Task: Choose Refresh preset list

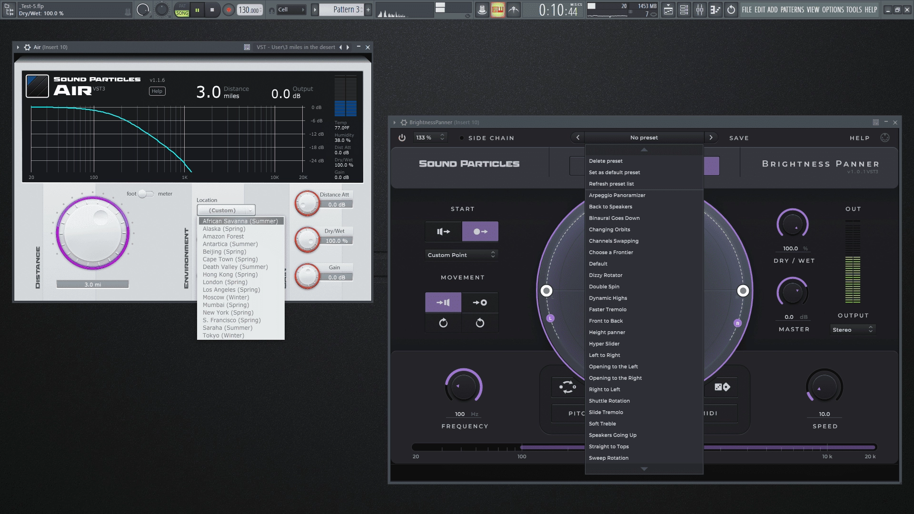Action: click(644, 184)
